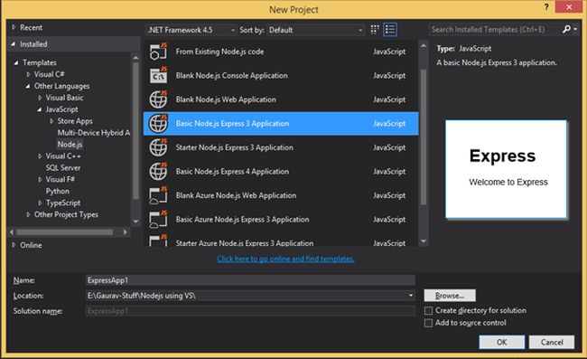Image resolution: width=587 pixels, height=359 pixels.
Task: Open the Location path dropdown arrow
Action: [x=411, y=296]
